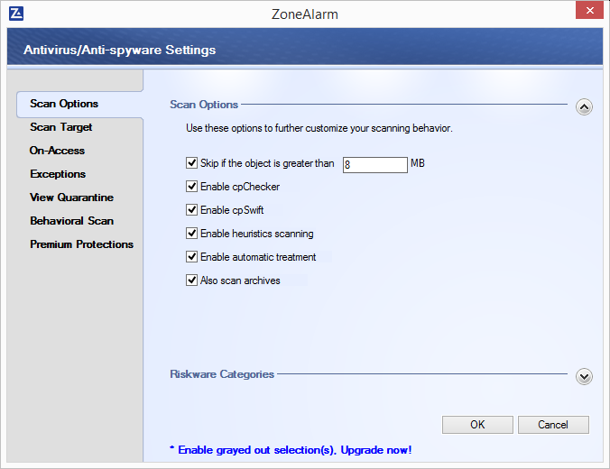Viewport: 610px width, 469px height.
Task: Open the Exceptions tab
Action: (58, 174)
